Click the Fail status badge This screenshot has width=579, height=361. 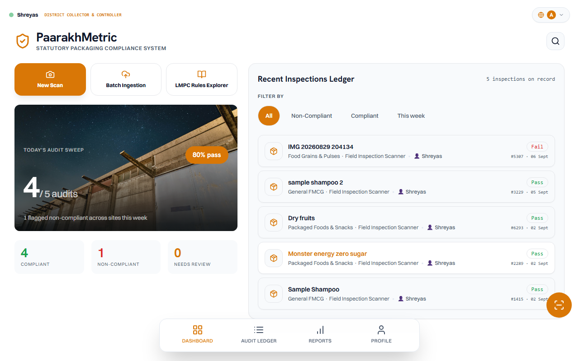[x=537, y=147]
